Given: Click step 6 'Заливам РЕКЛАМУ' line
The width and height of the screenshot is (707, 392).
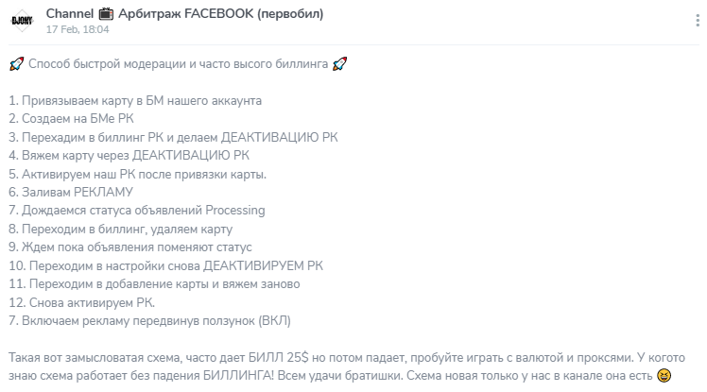Looking at the screenshot, I should pyautogui.click(x=71, y=192).
